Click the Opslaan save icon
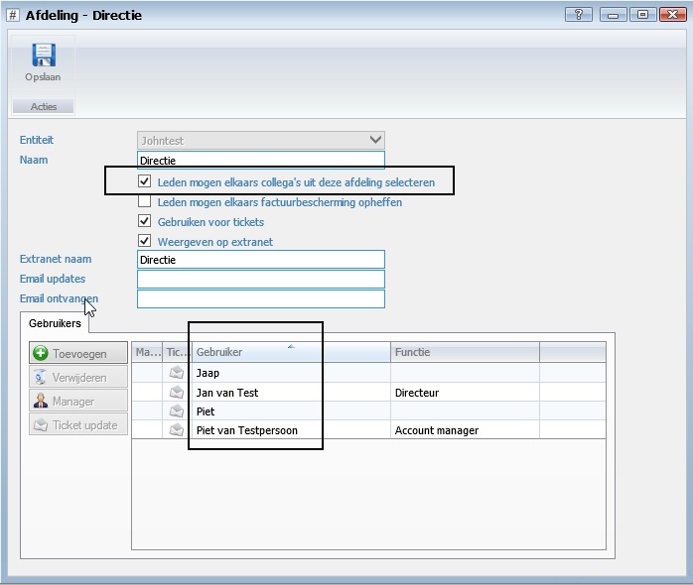Screen dimensions: 693x585 43,55
